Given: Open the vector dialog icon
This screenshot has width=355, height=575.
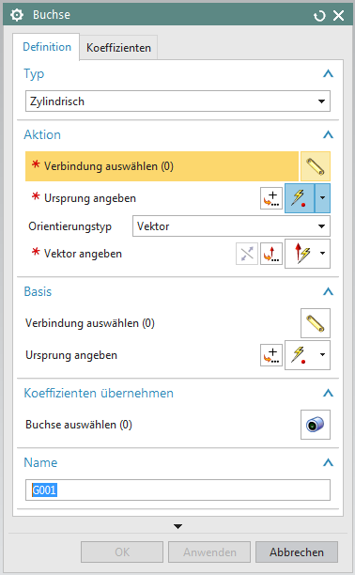Looking at the screenshot, I should 271,254.
